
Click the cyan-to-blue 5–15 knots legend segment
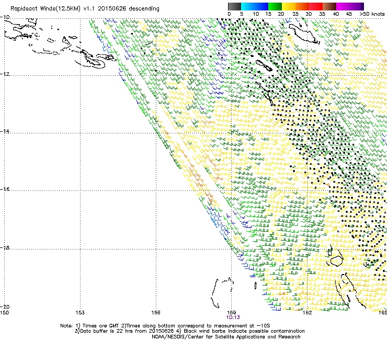tap(255, 6)
